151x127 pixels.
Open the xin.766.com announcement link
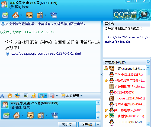pos(127,39)
